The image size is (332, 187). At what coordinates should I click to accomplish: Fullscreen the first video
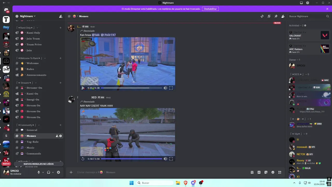171,88
